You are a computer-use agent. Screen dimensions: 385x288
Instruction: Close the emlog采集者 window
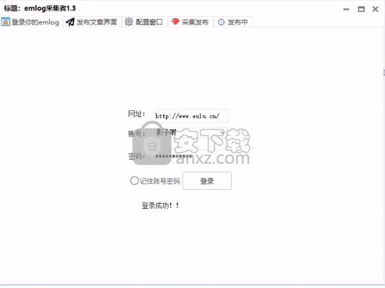(x=375, y=9)
